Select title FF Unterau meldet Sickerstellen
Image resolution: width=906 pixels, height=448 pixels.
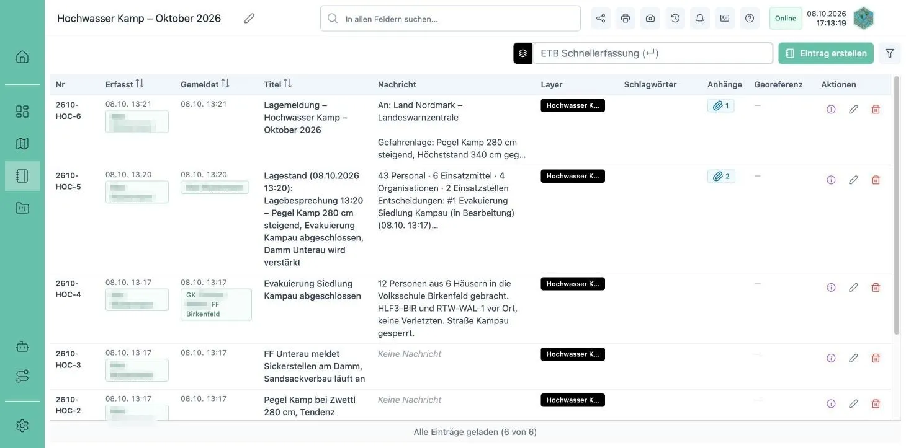[x=315, y=366]
